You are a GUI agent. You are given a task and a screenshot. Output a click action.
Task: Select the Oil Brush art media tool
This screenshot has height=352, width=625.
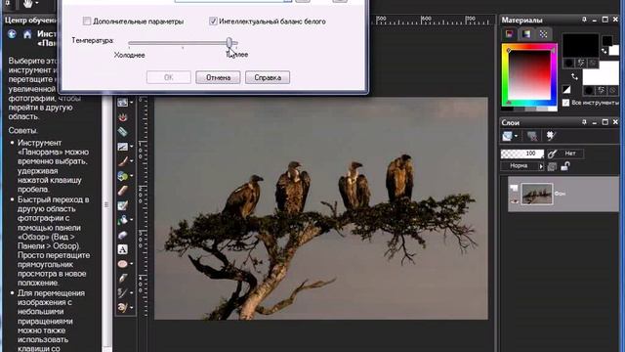click(x=122, y=307)
